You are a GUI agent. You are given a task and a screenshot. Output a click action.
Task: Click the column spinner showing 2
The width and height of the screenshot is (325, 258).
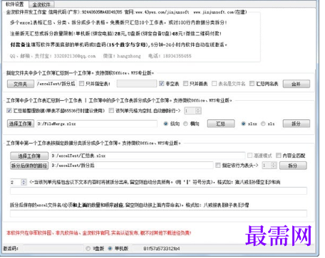click(x=18, y=182)
